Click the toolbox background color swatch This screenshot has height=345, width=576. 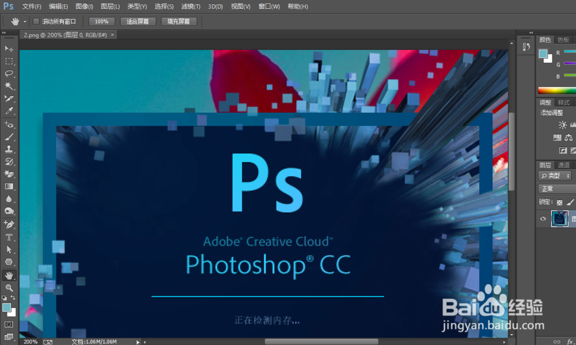click(13, 313)
